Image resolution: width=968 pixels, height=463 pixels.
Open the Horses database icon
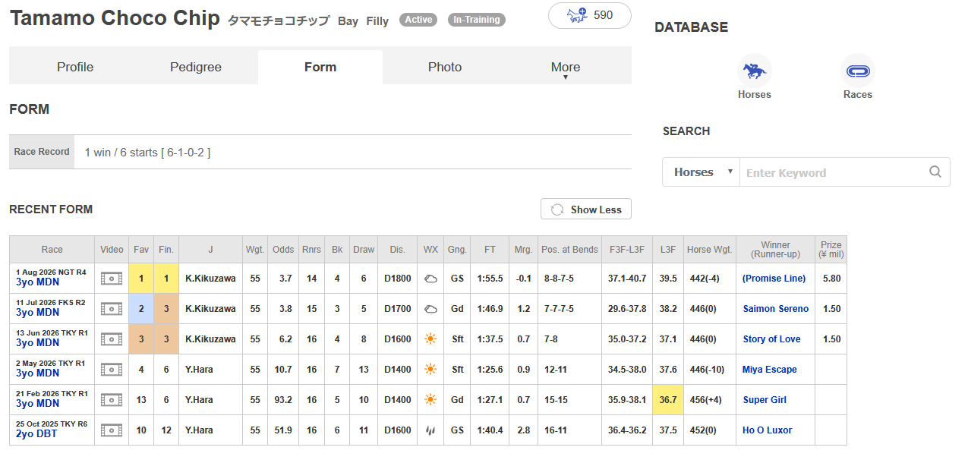pyautogui.click(x=754, y=71)
